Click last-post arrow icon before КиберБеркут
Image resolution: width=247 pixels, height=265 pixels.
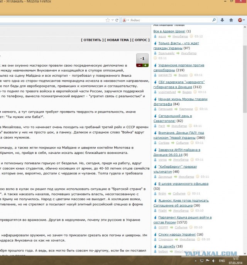155,167
